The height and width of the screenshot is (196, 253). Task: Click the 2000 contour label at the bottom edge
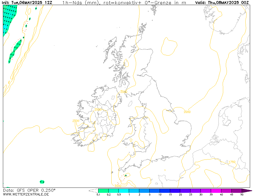coord(118,186)
